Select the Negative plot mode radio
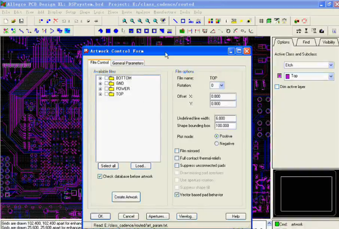The height and width of the screenshot is (229, 339). [217, 143]
